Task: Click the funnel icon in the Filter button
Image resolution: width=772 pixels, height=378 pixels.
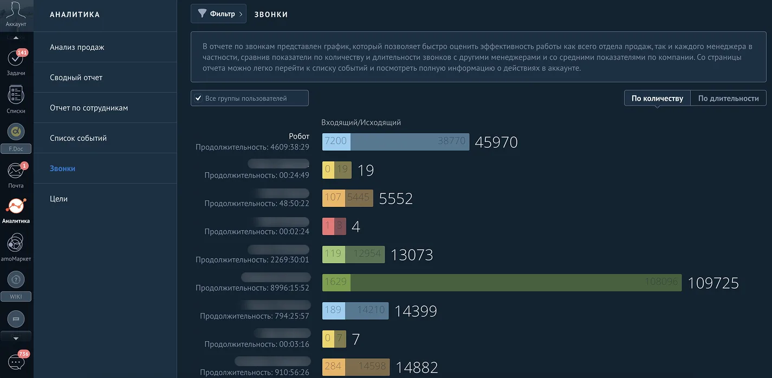Action: point(202,14)
